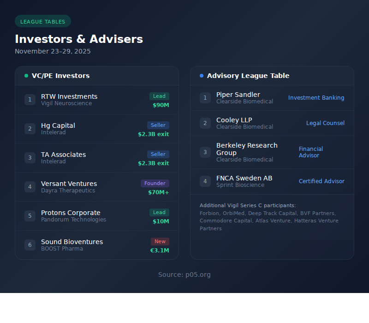Viewport: 369px width, 323px height.
Task: Open the Certified Advisor link for FNCA Sweden
Action: [x=321, y=181]
